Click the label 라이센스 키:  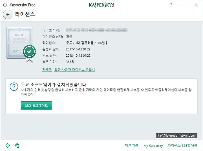click(x=51, y=30)
